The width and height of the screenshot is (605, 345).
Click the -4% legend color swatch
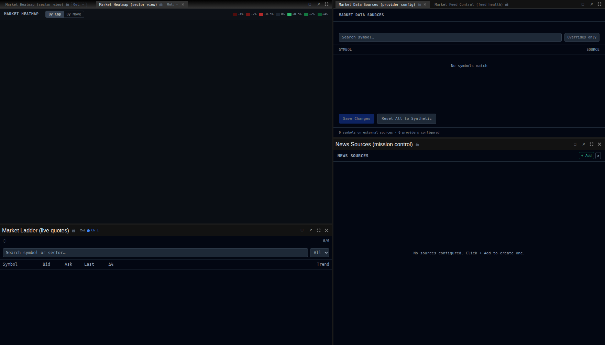(235, 14)
